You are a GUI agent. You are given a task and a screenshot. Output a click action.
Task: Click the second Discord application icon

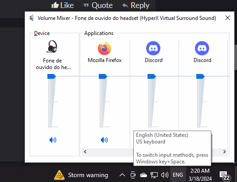202,48
